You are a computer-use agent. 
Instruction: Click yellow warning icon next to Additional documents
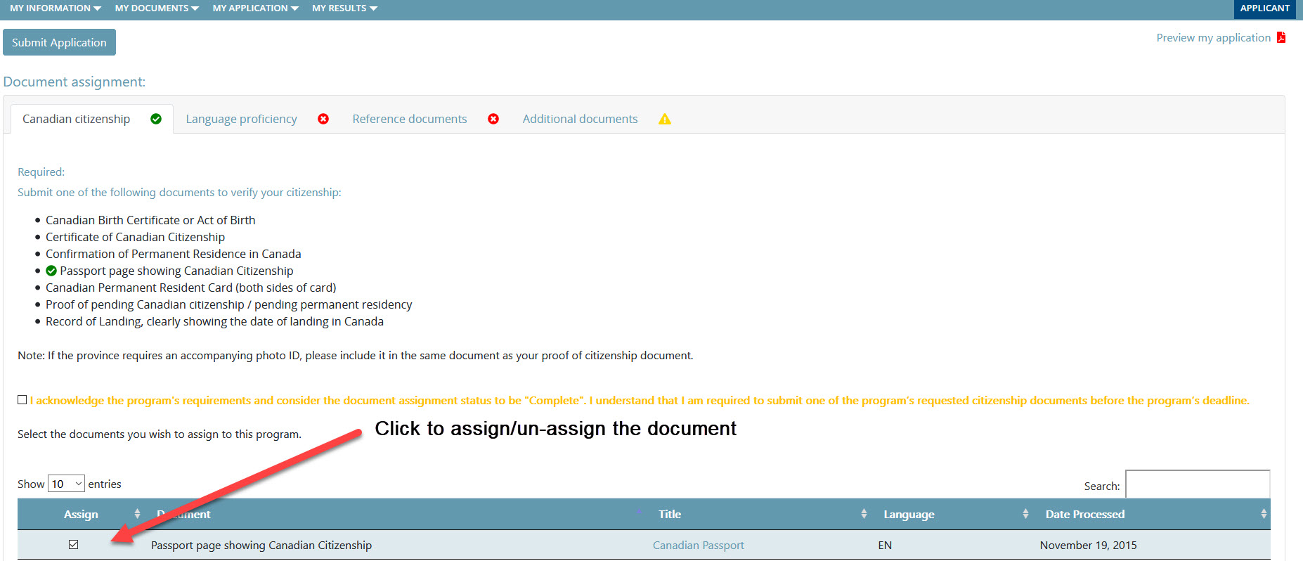coord(665,120)
